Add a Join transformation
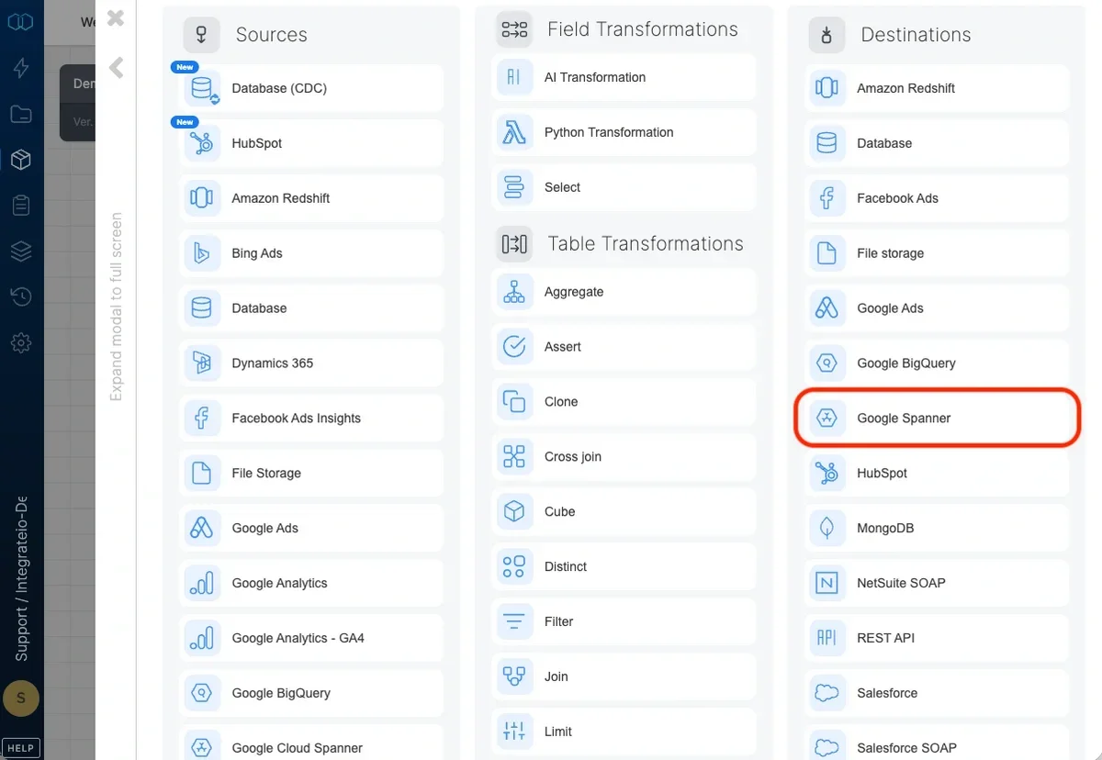Screen dimensions: 1102x760 (624, 677)
